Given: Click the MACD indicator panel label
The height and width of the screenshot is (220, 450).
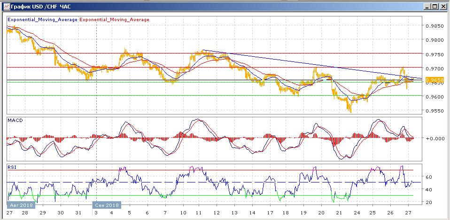Looking at the screenshot, I should [15, 120].
